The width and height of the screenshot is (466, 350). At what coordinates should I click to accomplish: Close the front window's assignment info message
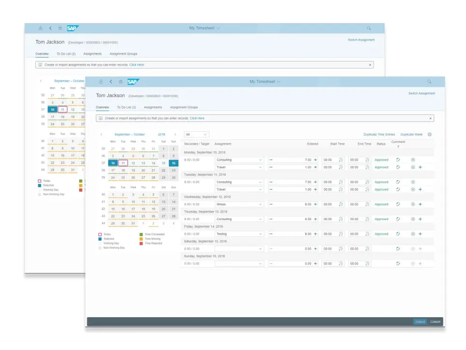pos(430,118)
